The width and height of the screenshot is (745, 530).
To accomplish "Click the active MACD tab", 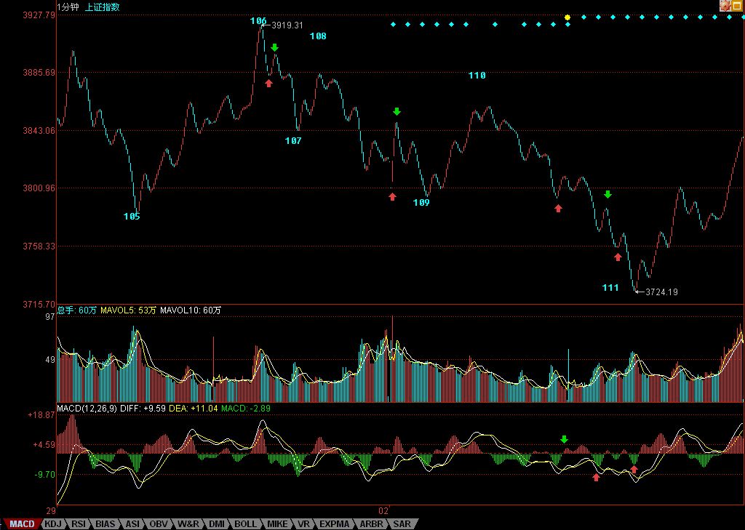I will [22, 523].
